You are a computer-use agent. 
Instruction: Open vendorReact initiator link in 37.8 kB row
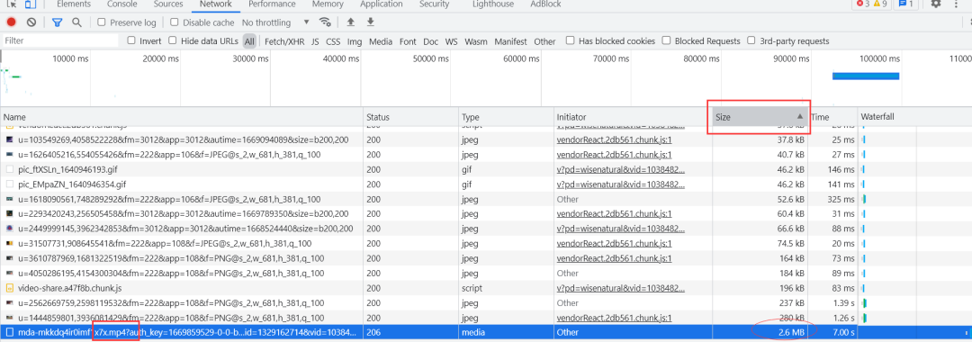tap(614, 139)
